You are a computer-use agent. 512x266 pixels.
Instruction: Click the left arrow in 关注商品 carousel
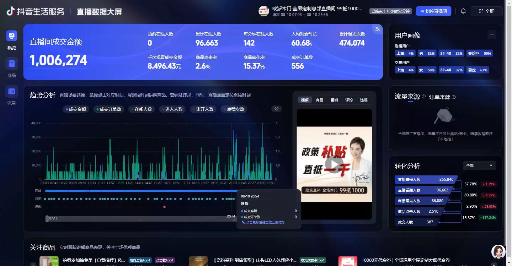pyautogui.click(x=33, y=264)
